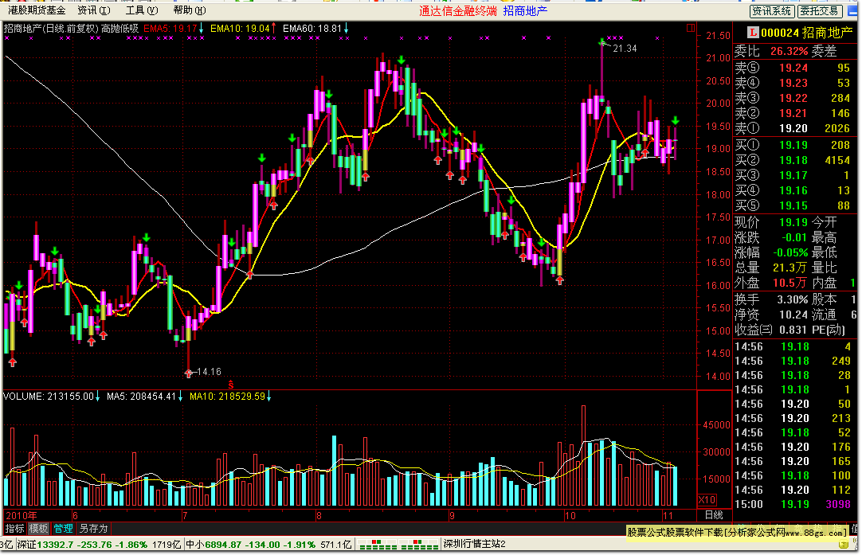Image resolution: width=862 pixels, height=555 pixels.
Task: Open the 资讯(I) menu
Action: (x=93, y=10)
